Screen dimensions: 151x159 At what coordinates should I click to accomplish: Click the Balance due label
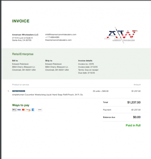pyautogui.click(x=109, y=117)
